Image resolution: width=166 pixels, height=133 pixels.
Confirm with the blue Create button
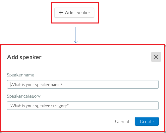tap(147, 121)
